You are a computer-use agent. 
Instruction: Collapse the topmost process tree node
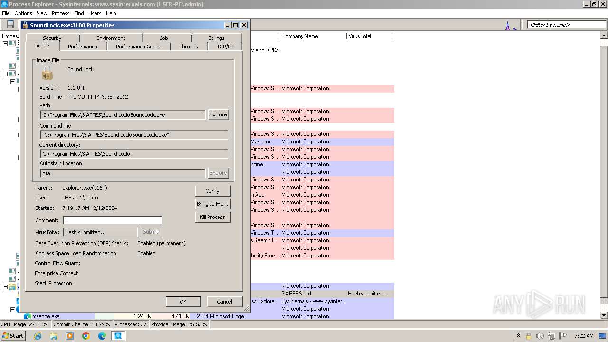point(5,43)
